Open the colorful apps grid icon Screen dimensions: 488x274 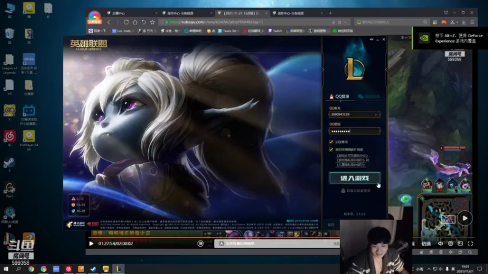coord(435,22)
